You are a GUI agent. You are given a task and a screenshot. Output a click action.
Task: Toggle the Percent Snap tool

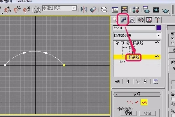17,9
